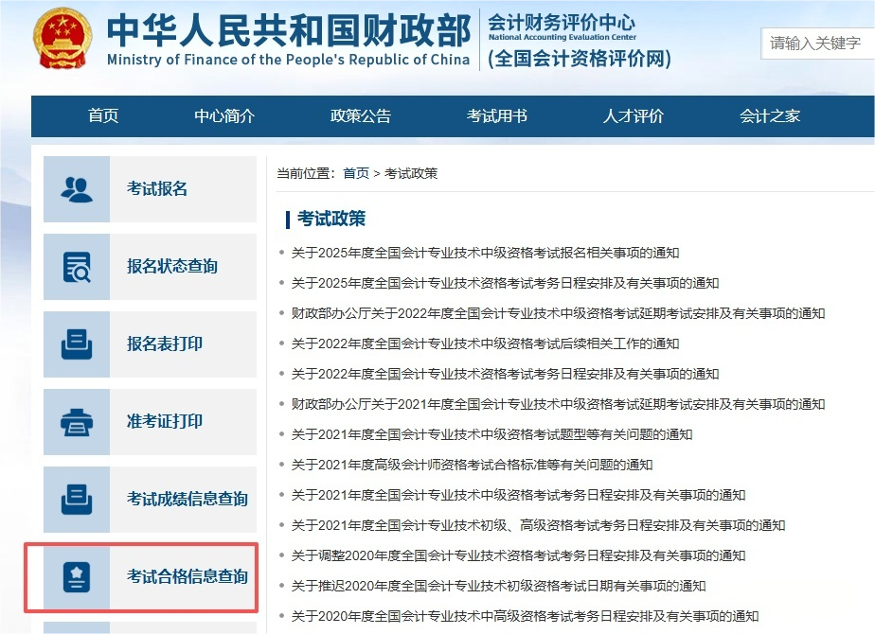Click the 报名表打印 printer icon
The image size is (875, 634).
[x=76, y=343]
